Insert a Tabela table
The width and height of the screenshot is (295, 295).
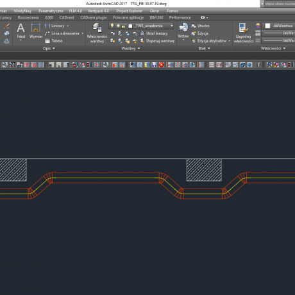[54, 41]
